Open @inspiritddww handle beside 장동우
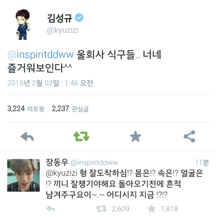This screenshot has height=217, width=216. tap(94, 163)
